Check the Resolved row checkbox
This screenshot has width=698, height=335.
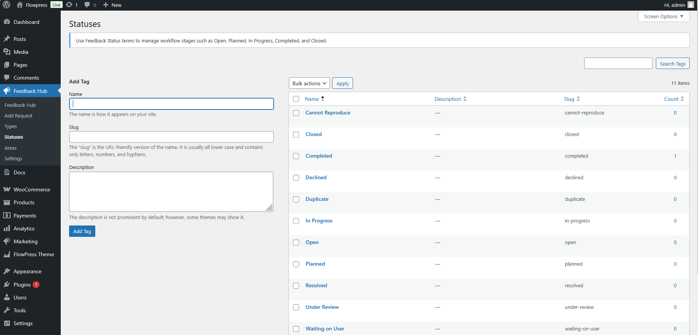[296, 286]
